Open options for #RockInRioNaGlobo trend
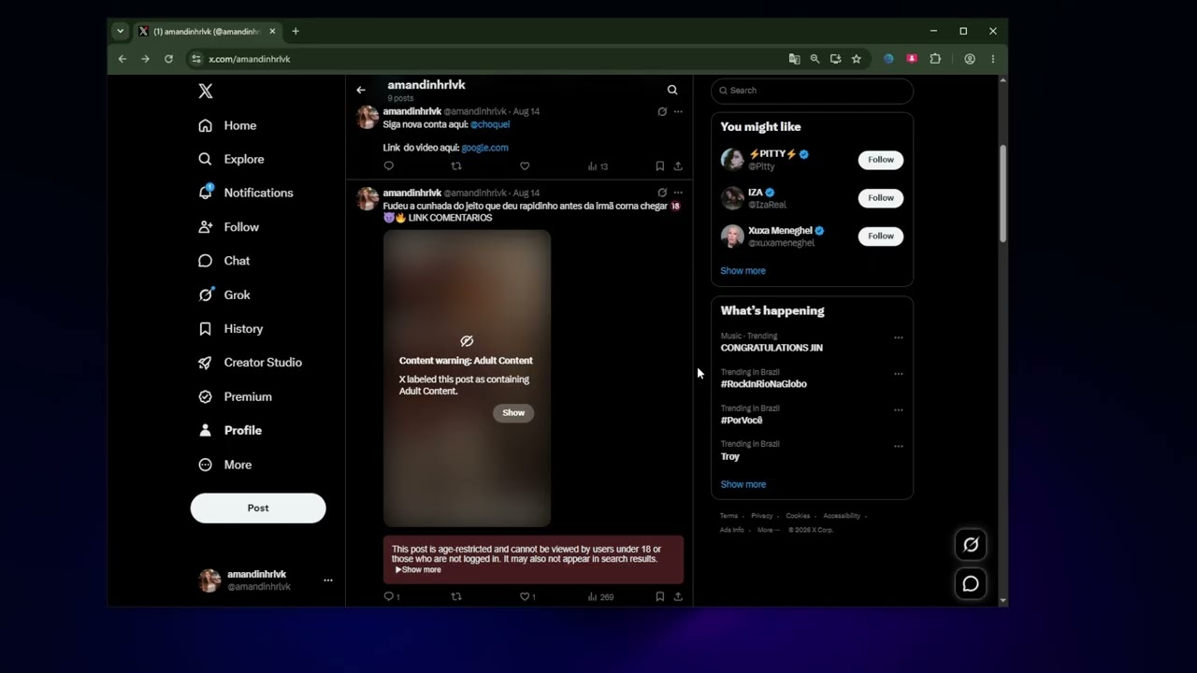 pos(899,374)
